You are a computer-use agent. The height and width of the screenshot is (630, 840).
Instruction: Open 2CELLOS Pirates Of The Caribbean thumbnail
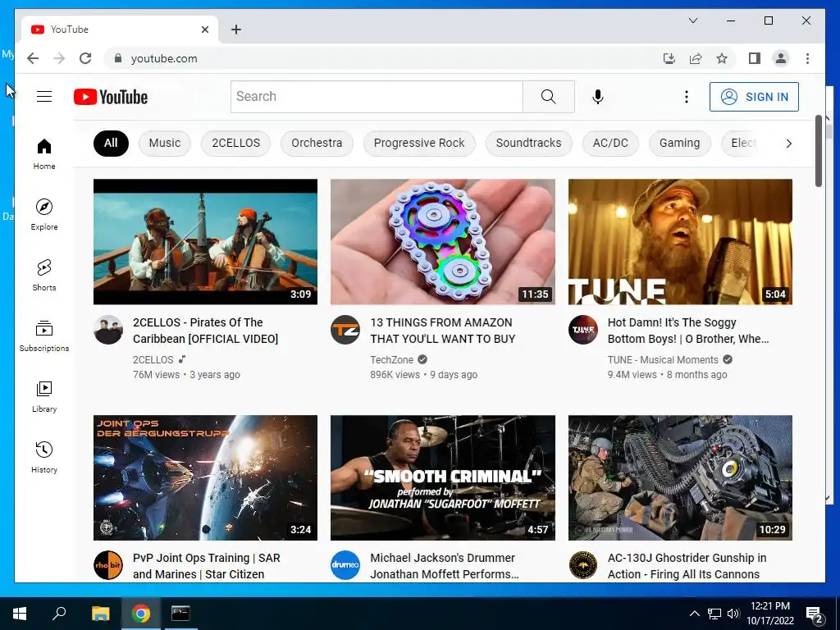[x=205, y=242]
